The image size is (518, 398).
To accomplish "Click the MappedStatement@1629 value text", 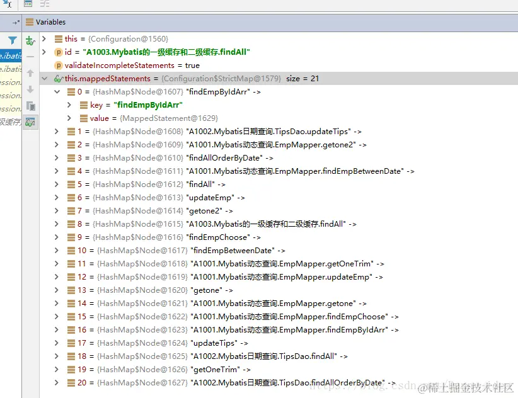I will pyautogui.click(x=169, y=118).
